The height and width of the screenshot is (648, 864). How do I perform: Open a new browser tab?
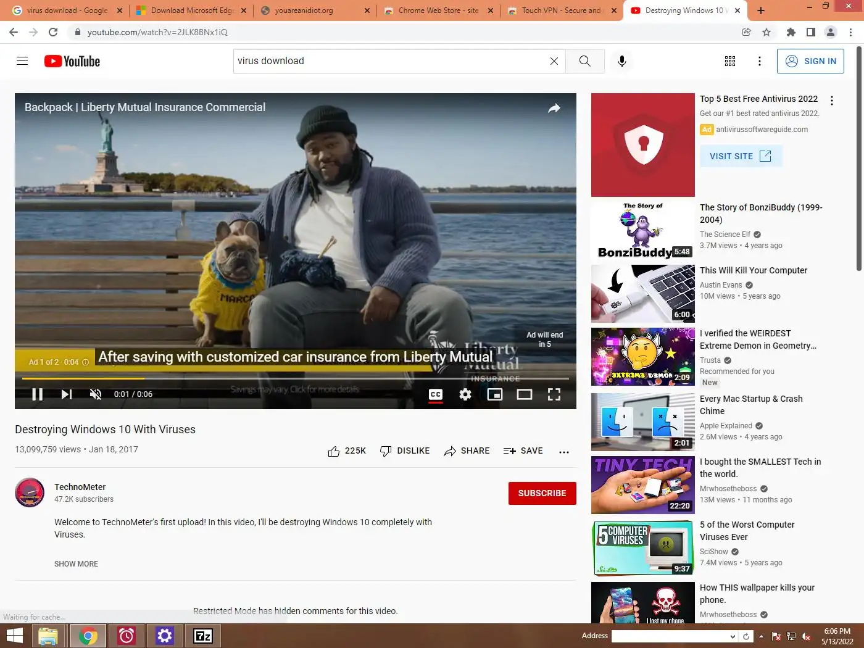coord(761,10)
